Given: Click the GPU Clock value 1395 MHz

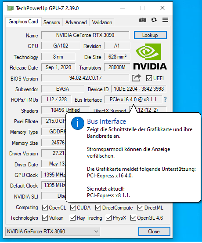Looking at the screenshot, I should tap(54, 175).
